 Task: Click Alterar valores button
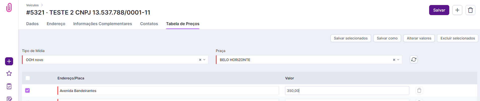(x=419, y=38)
